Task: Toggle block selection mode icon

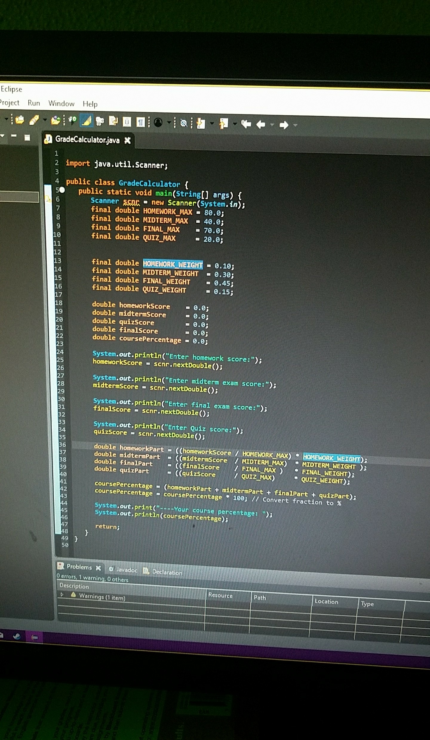Action: click(x=127, y=122)
